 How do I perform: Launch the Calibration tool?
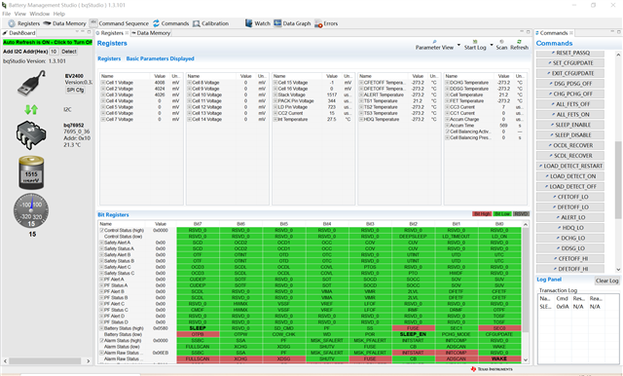click(210, 23)
